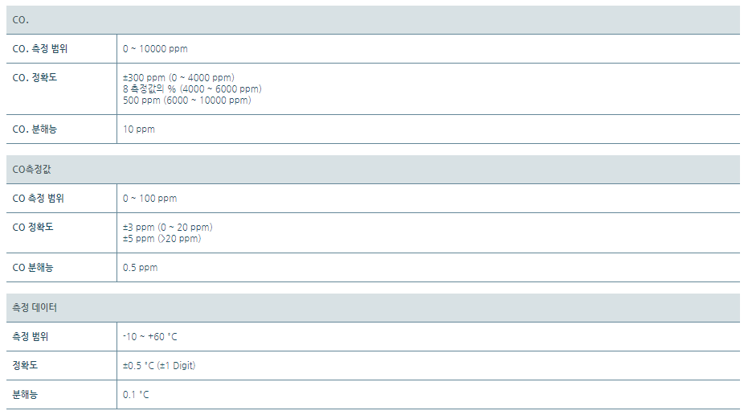Click the "CO. 정확도" label with the dot
This screenshot has height=415, width=744.
[35, 78]
